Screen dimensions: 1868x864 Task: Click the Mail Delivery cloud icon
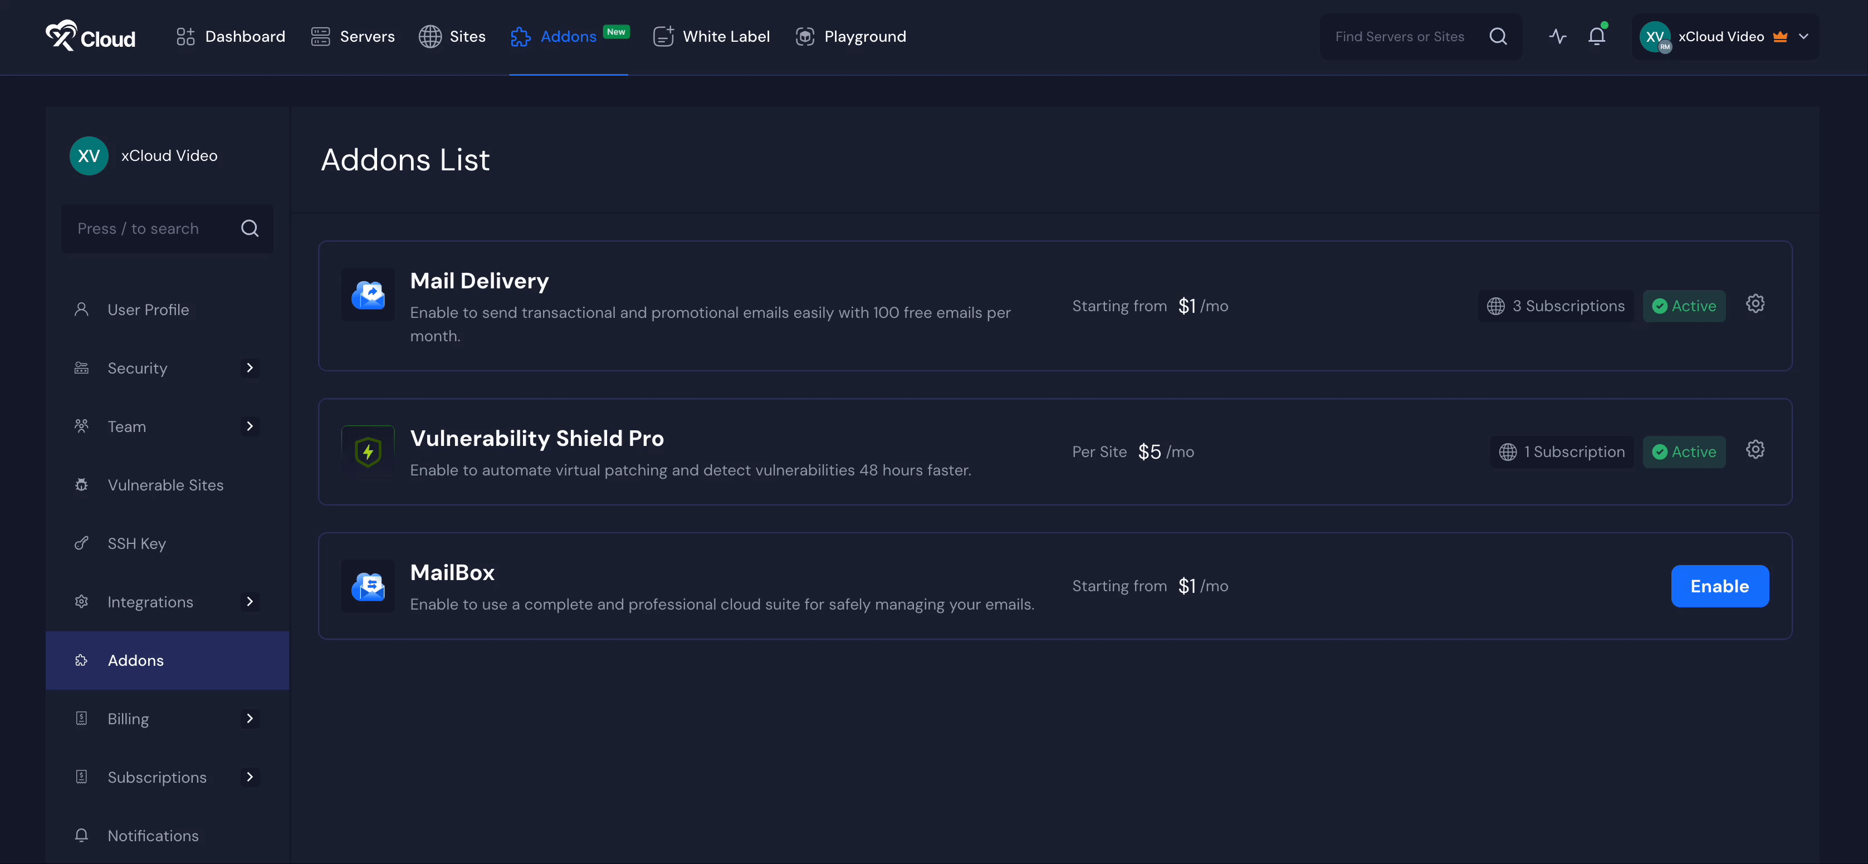pos(368,295)
